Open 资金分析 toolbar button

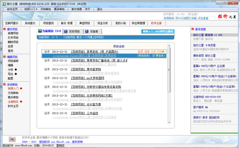(x=103, y=23)
